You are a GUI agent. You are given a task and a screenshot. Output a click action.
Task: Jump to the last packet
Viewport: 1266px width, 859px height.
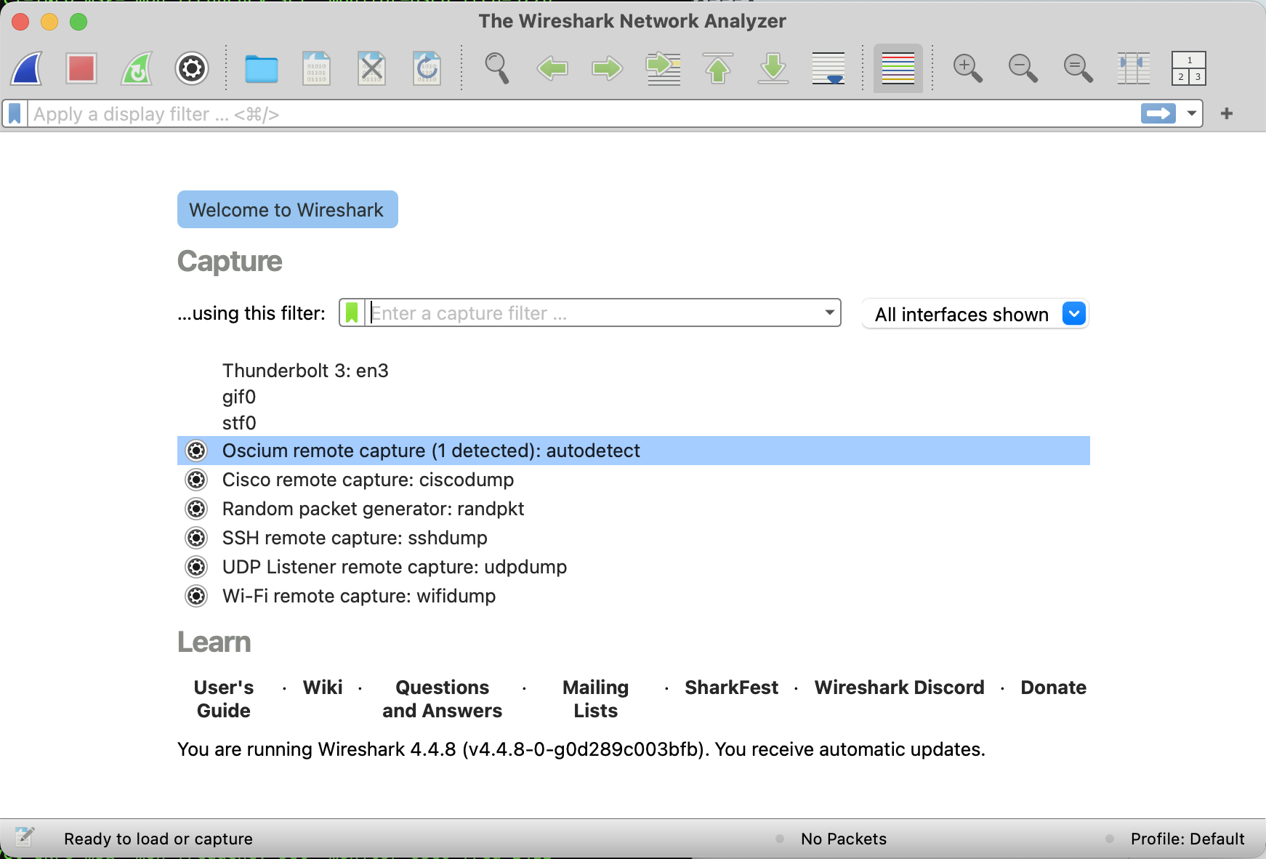pos(773,68)
